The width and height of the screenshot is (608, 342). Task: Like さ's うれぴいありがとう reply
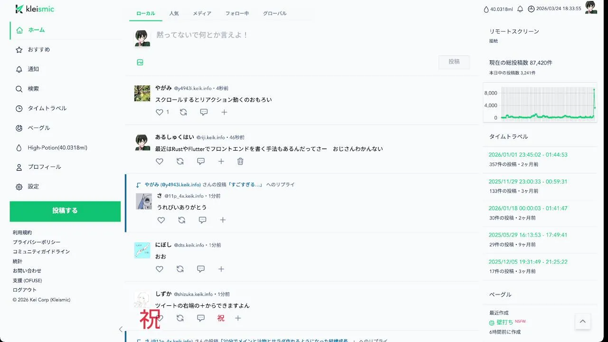(161, 220)
